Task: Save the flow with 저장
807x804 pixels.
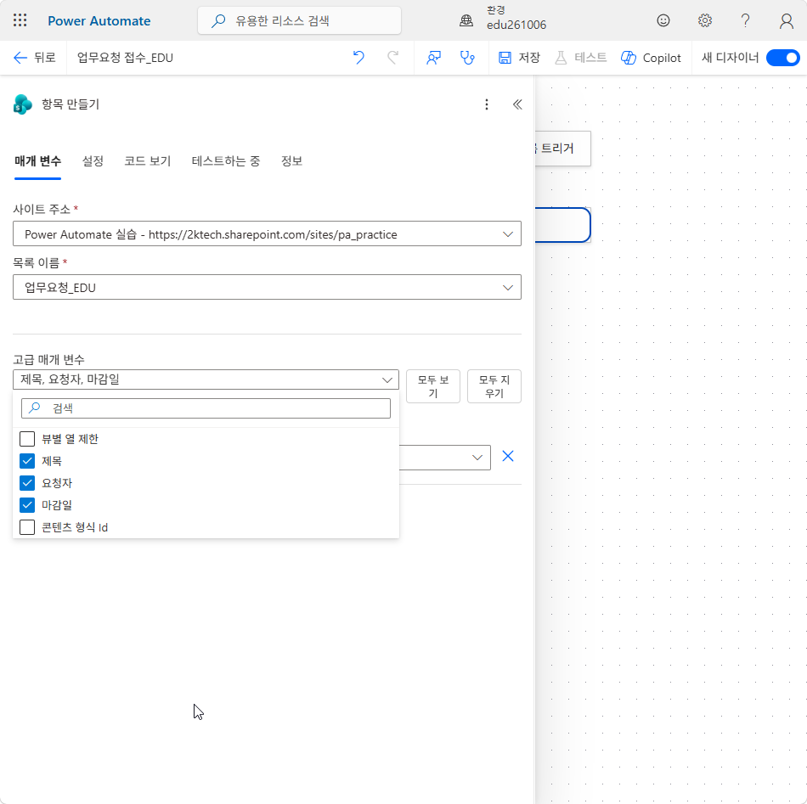Action: tap(519, 58)
